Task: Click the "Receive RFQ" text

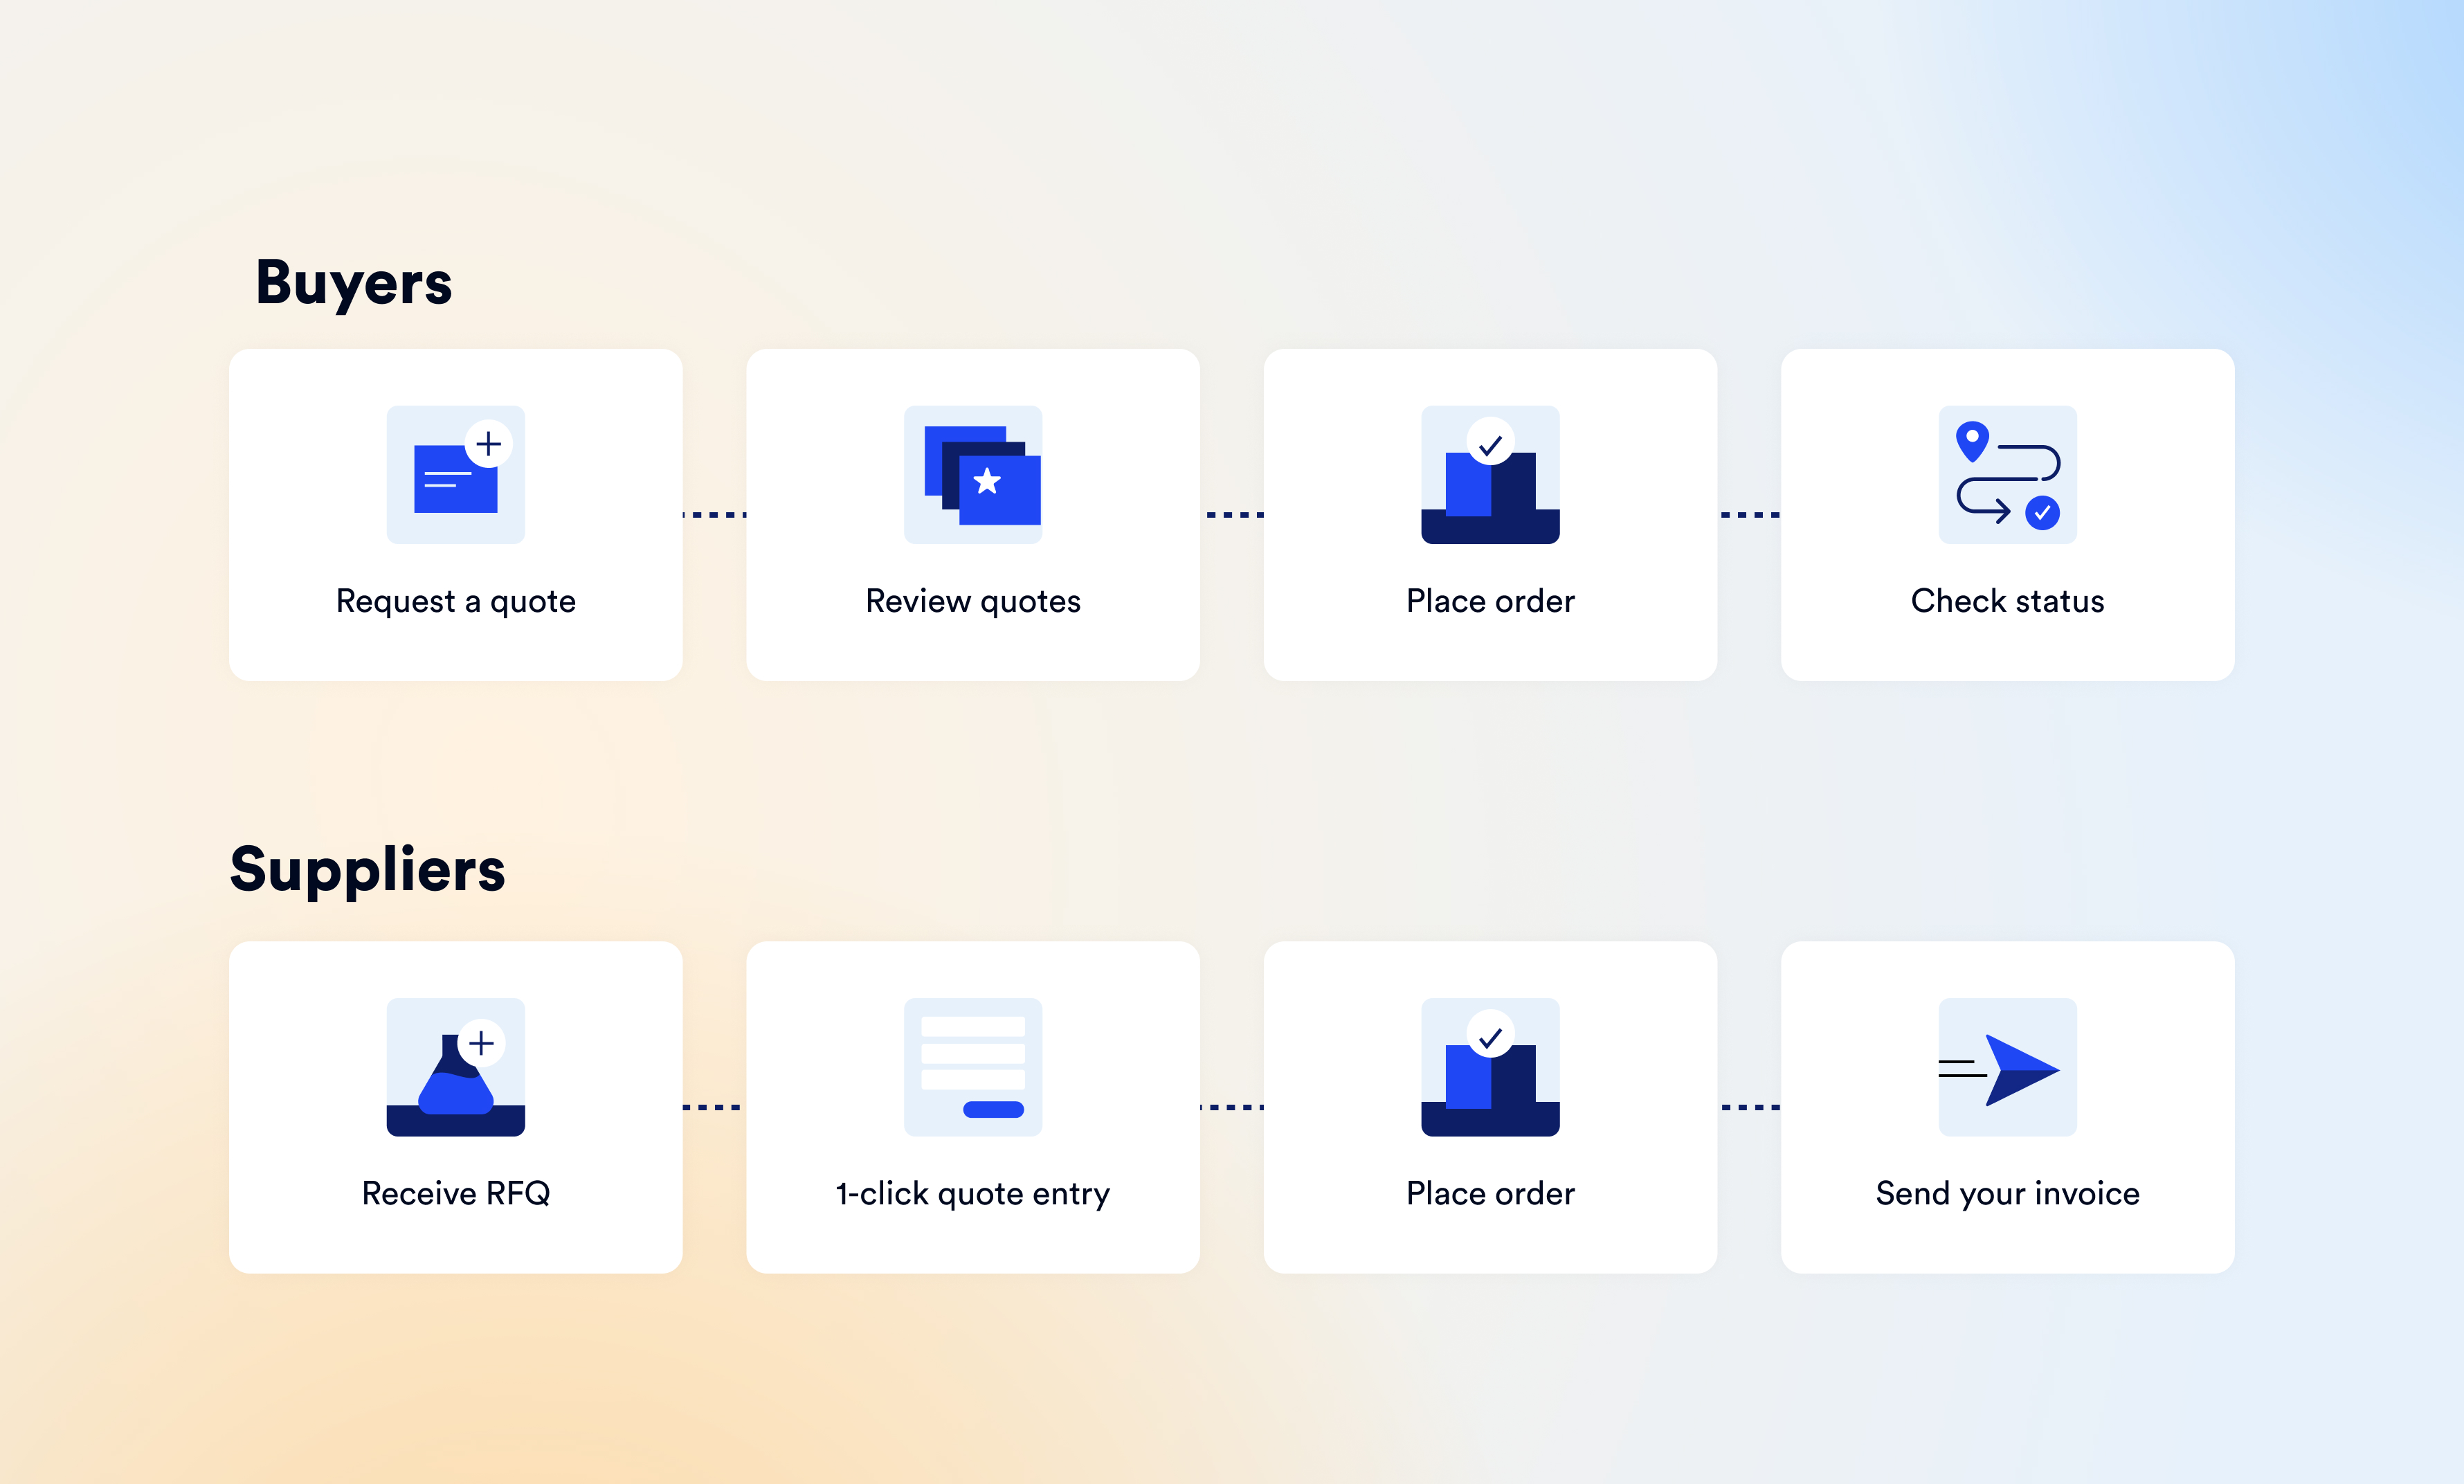Action: pos(456,1193)
